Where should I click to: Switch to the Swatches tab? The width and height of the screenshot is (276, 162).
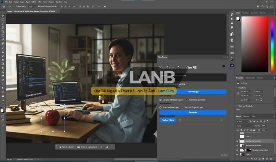(x=245, y=13)
